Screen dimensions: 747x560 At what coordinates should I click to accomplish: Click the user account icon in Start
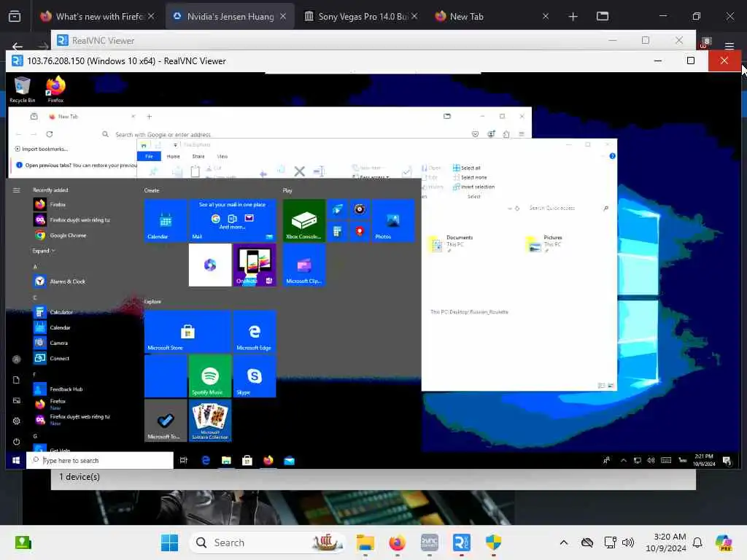click(x=16, y=359)
